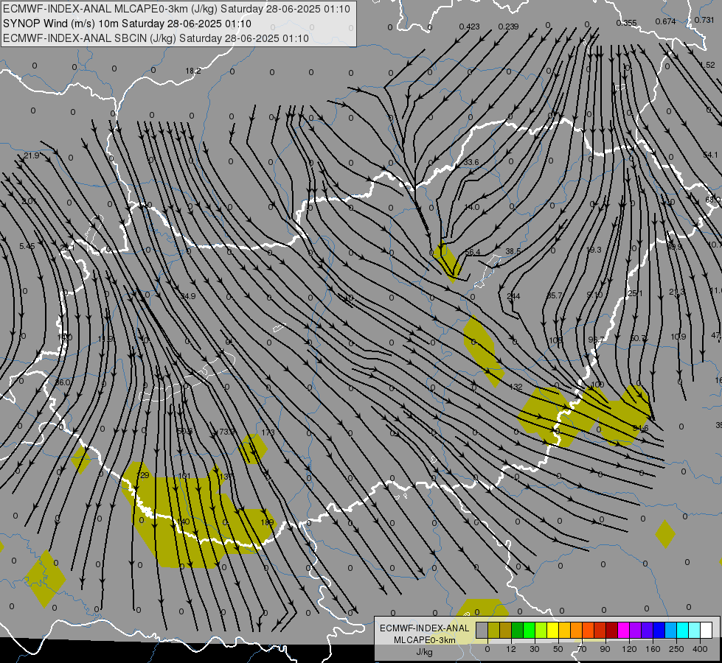Click the map value 34.9

point(188,296)
